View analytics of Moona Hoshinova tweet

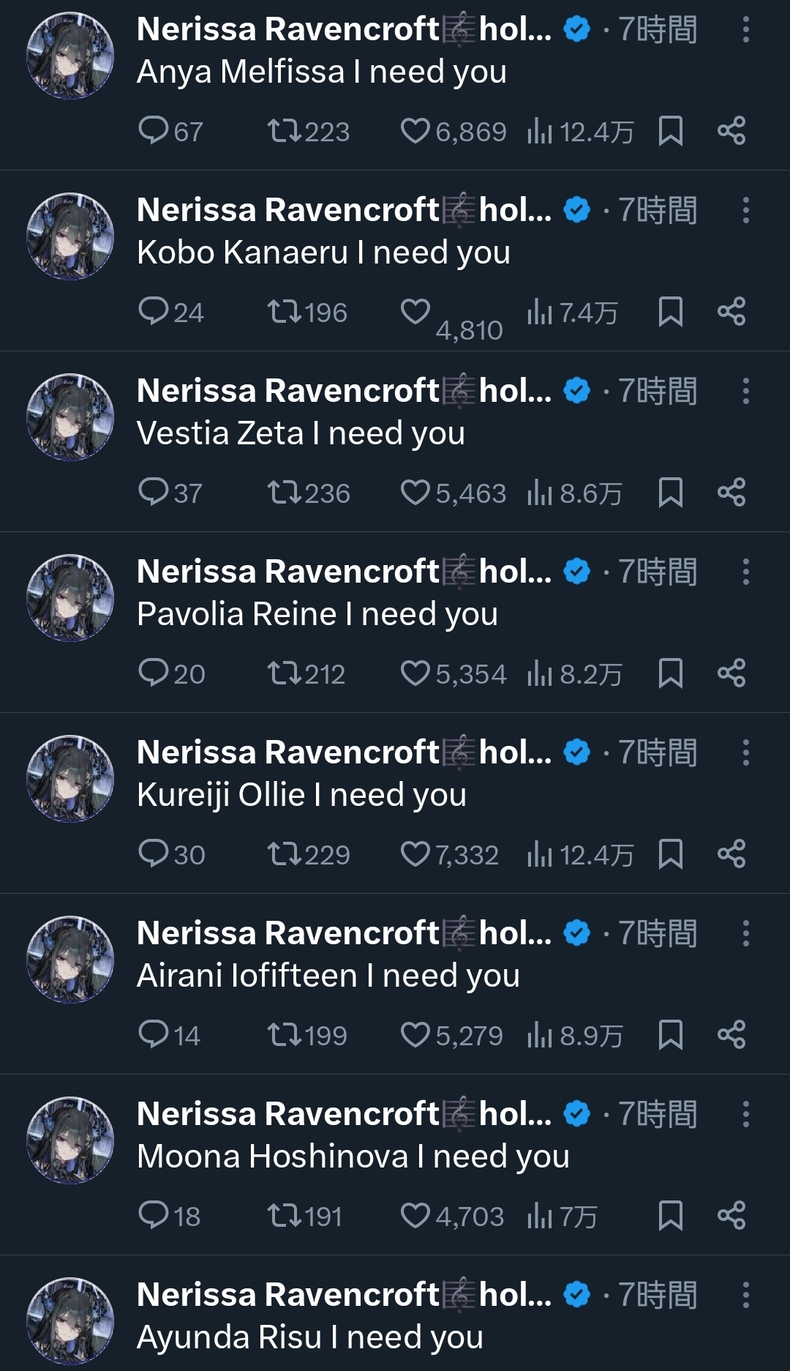[540, 1216]
